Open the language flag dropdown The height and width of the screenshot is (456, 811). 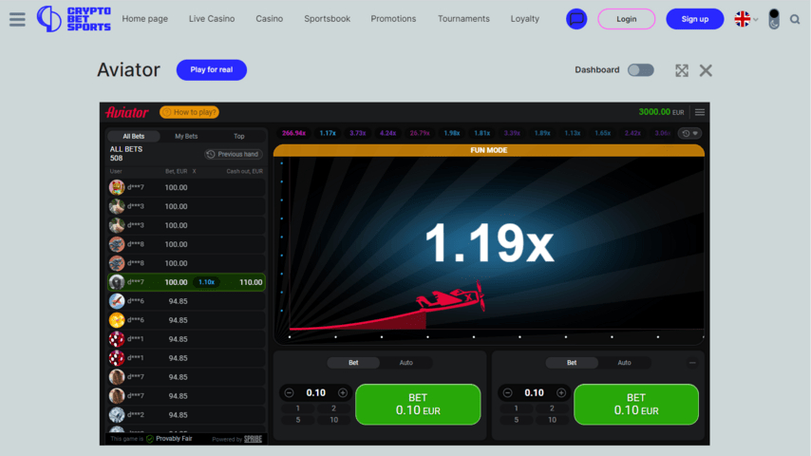point(746,19)
